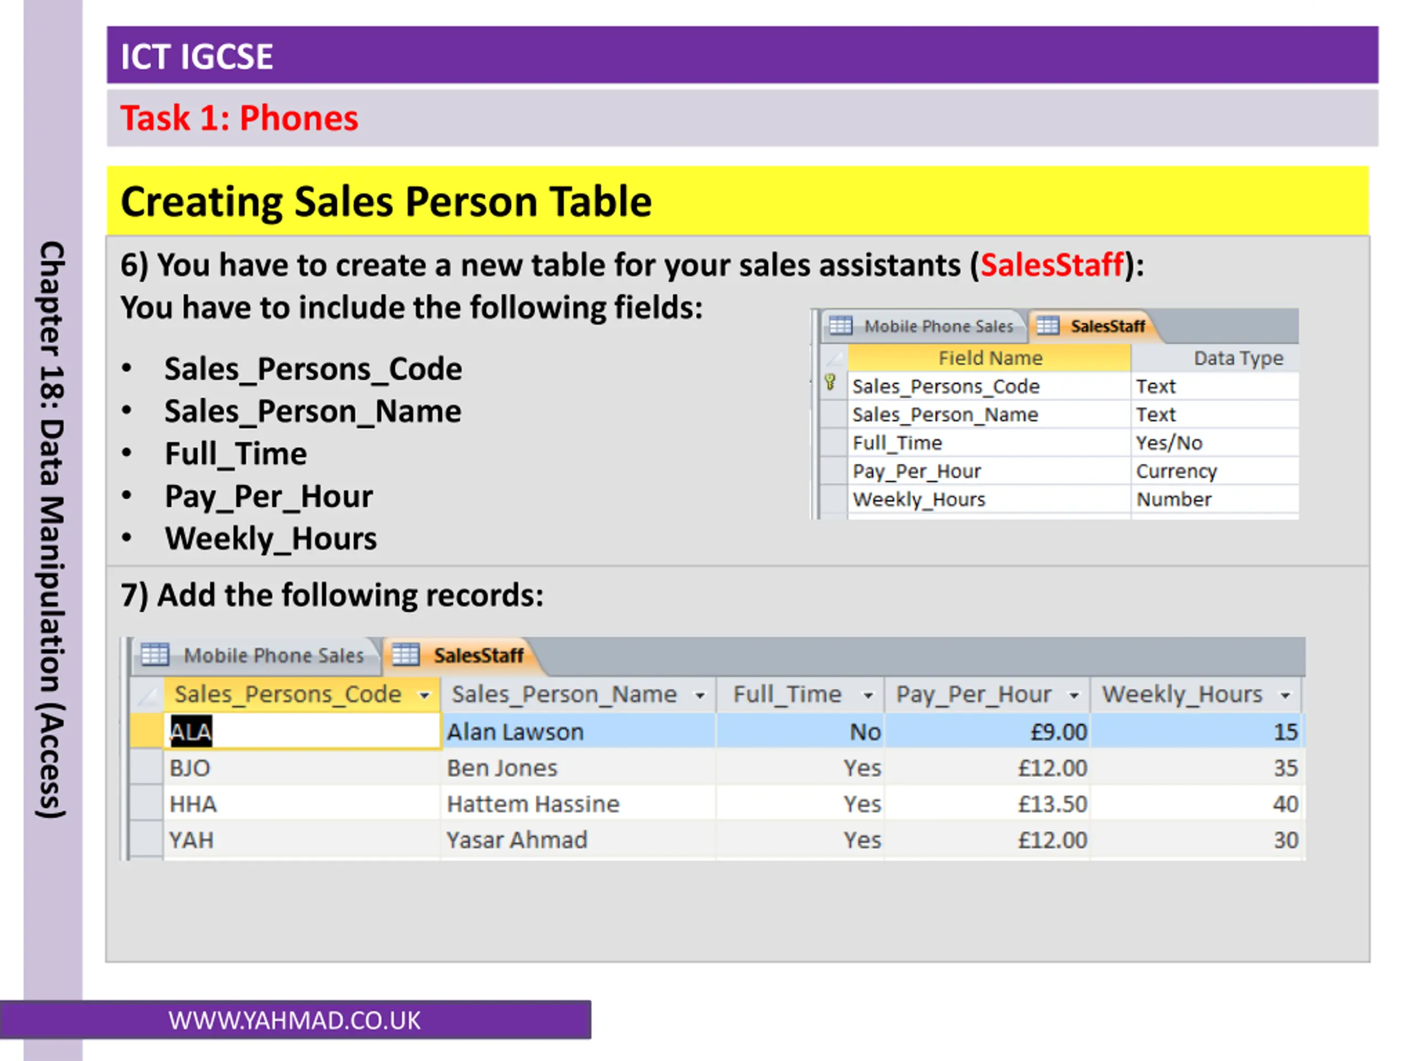This screenshot has width=1415, height=1061.
Task: Open the WWW.YAHMAD.CO.UK website link
Action: (295, 1020)
